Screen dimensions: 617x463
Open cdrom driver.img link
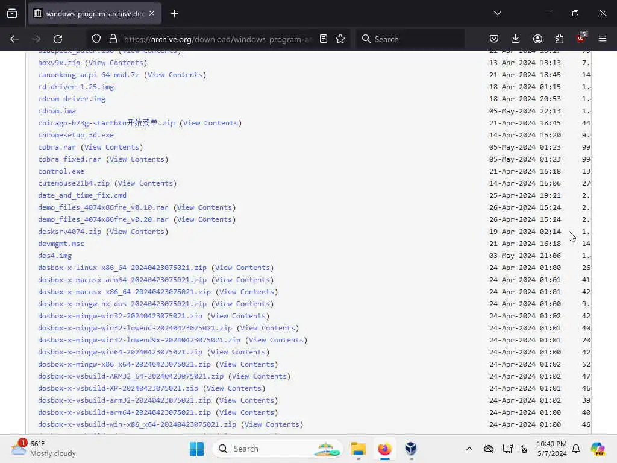tap(72, 99)
